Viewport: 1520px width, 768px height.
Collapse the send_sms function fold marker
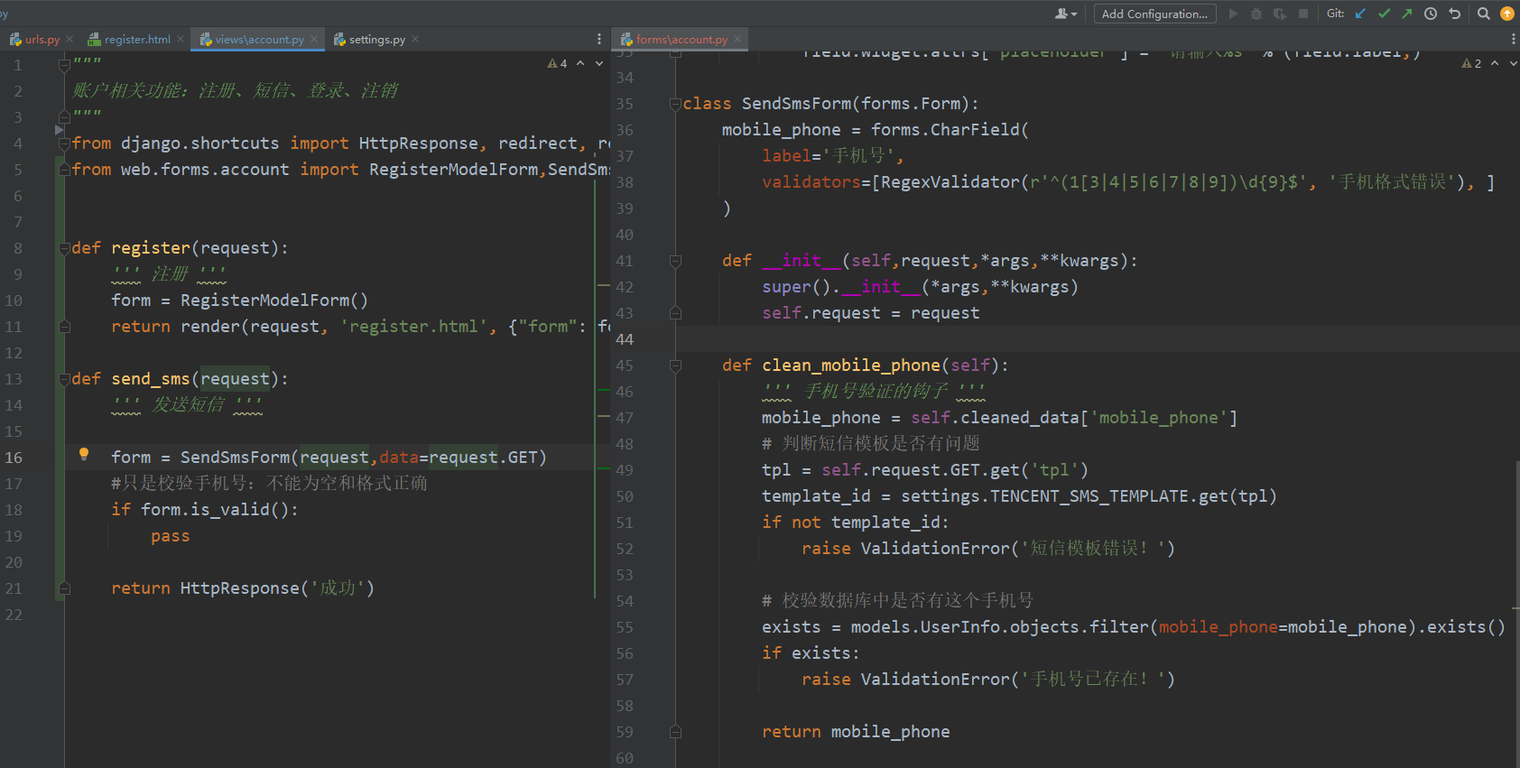tap(64, 379)
